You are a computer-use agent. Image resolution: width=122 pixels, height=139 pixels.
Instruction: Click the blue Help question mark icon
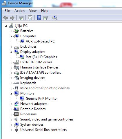tap(39, 18)
